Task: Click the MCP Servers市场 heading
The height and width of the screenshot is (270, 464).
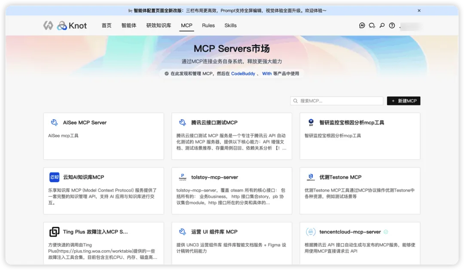Action: [x=232, y=49]
